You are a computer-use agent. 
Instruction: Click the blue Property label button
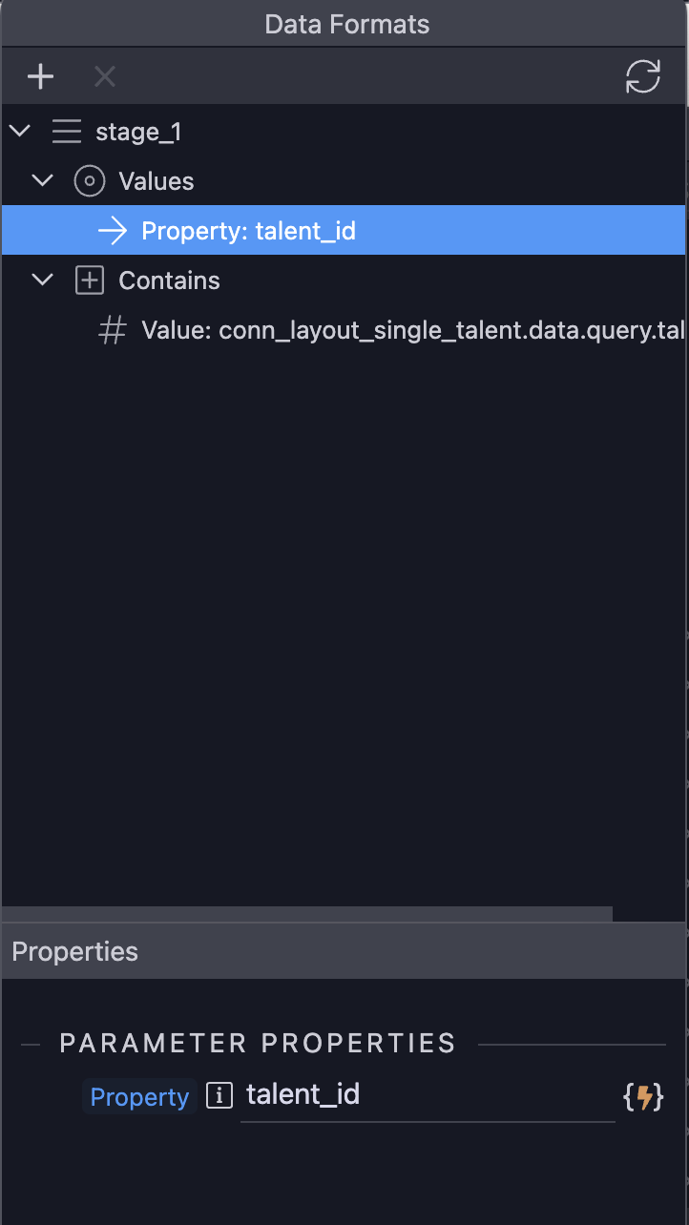click(x=139, y=1097)
